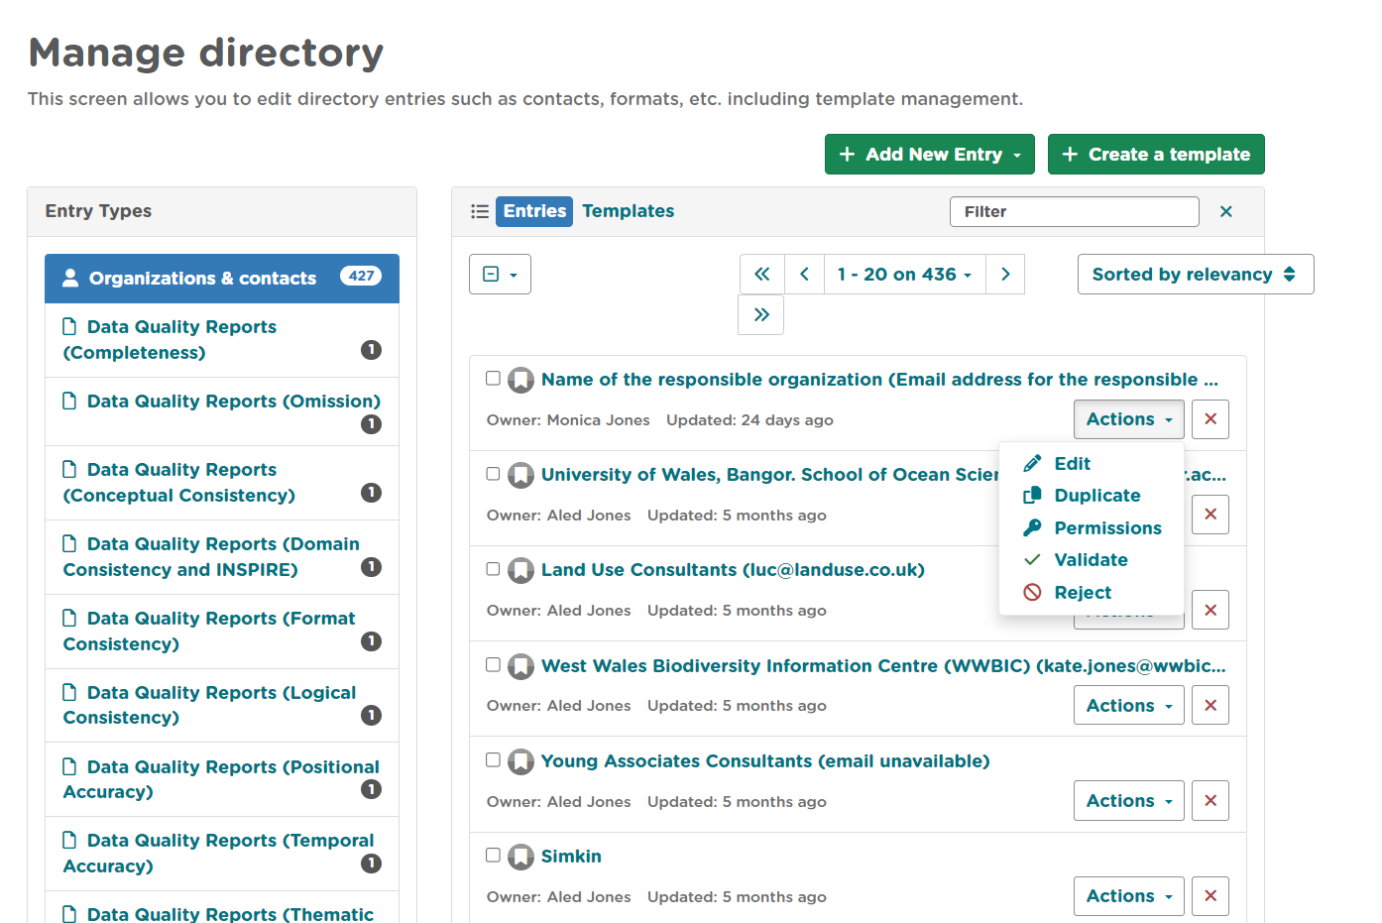Screen dimensions: 1382x923
Task: Click the Create a template button
Action: click(x=1156, y=155)
